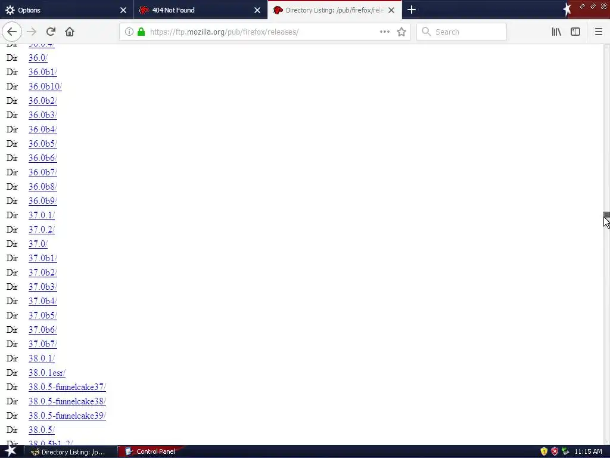Open the hamburger application menu
This screenshot has width=610, height=458.
599,32
